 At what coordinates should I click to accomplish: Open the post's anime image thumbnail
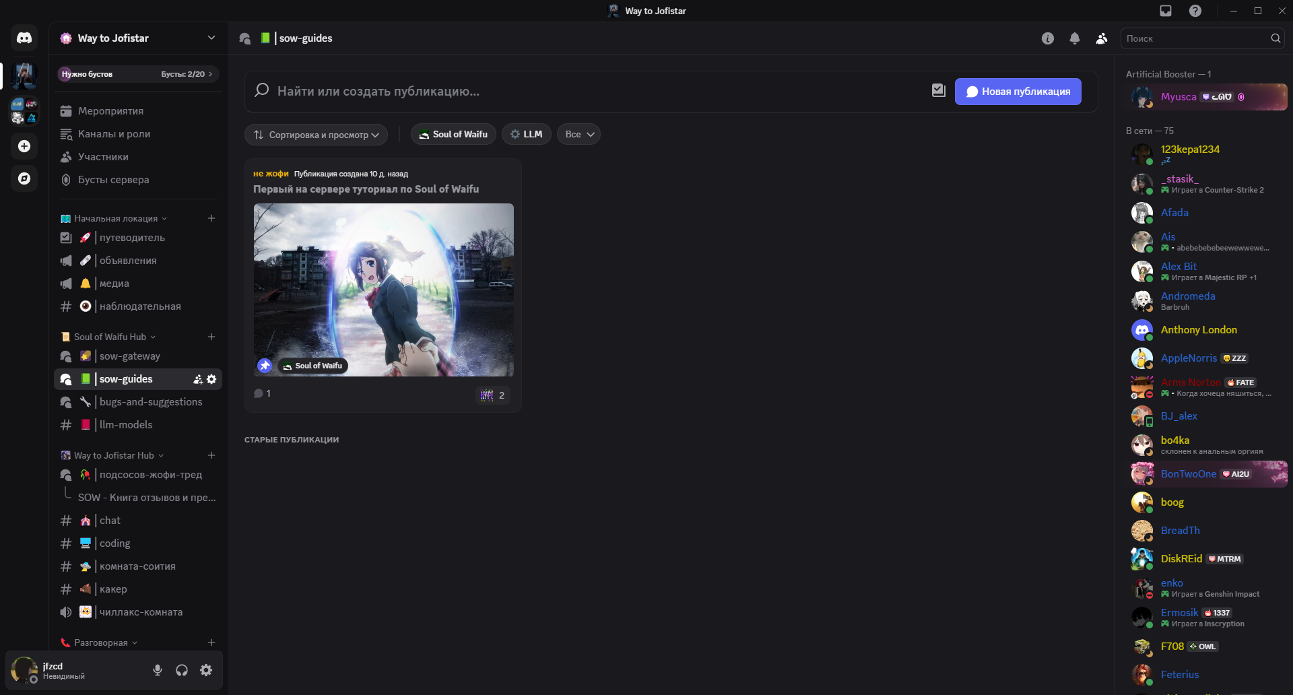(383, 290)
